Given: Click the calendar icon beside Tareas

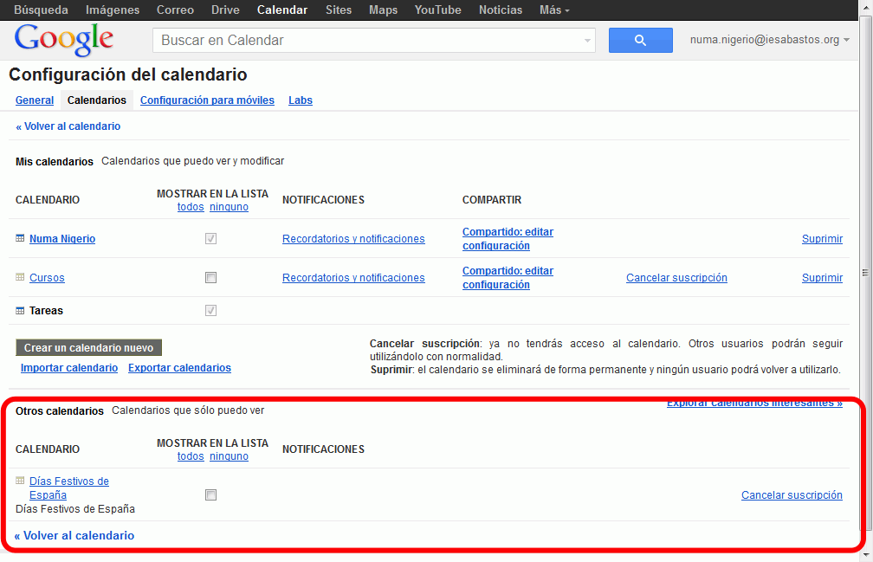Looking at the screenshot, I should (x=20, y=311).
